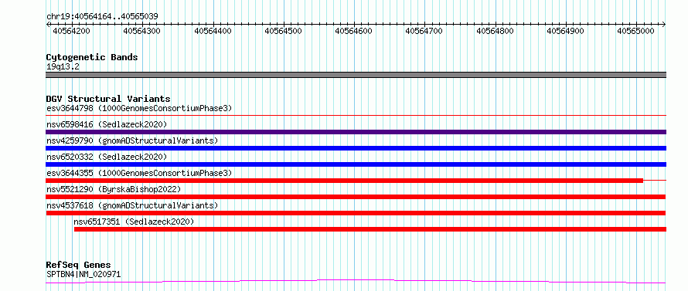Click the 40565000 ruler position
The image size is (688, 291).
pyautogui.click(x=635, y=31)
